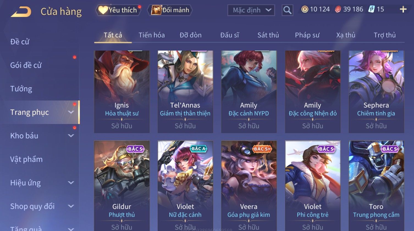Switch to the Sát thủ tab

pos(268,35)
